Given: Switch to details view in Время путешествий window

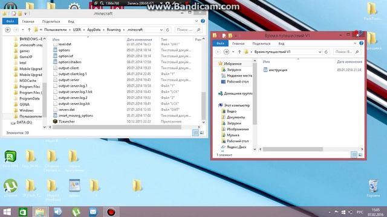Looking at the screenshot, I should pos(354,155).
